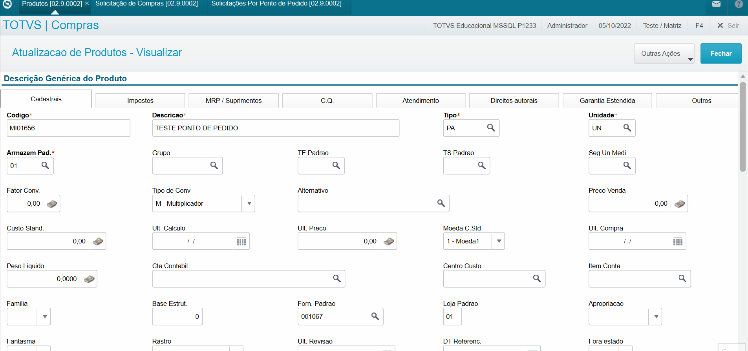Open the Custo Stand. calculator icon
748x351 pixels.
(x=98, y=241)
